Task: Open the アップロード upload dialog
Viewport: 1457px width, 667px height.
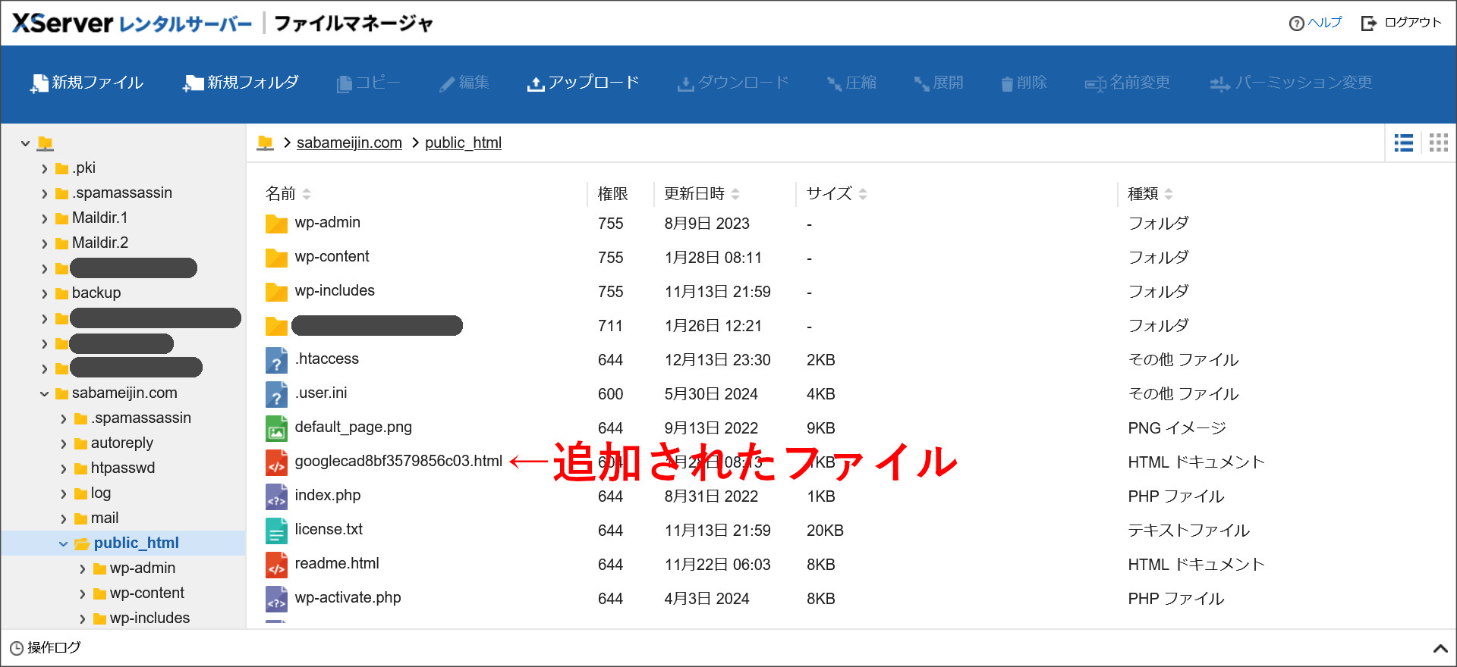Action: [583, 83]
